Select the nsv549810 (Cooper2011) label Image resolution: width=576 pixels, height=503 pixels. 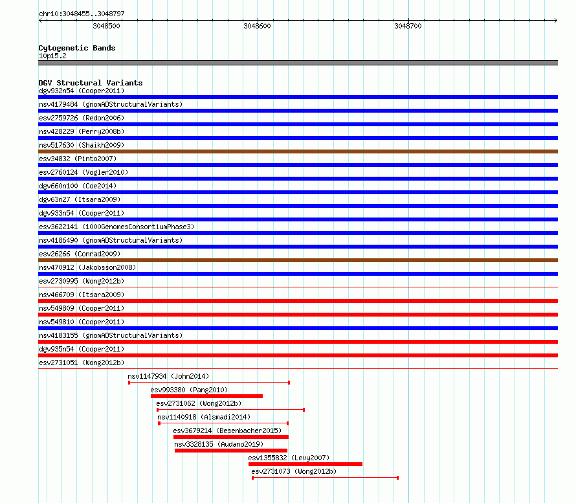tap(82, 322)
